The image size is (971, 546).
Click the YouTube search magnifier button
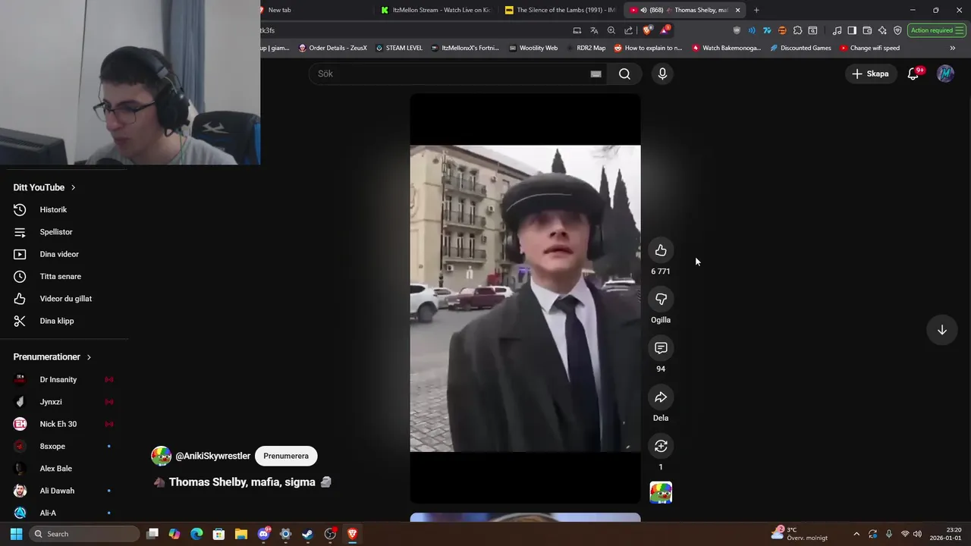[x=624, y=74]
